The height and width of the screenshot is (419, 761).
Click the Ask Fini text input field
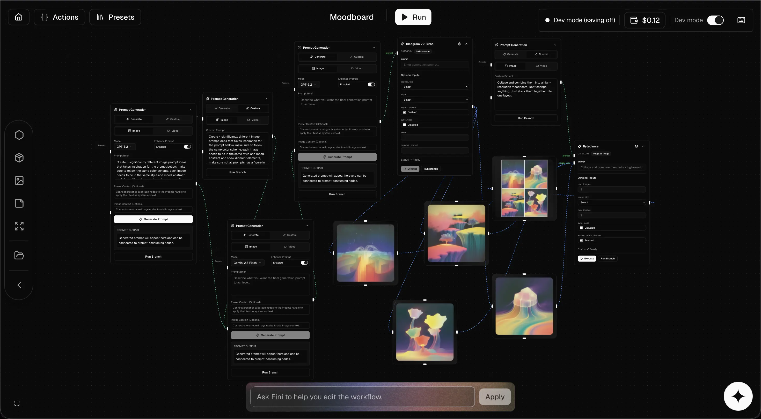click(362, 396)
